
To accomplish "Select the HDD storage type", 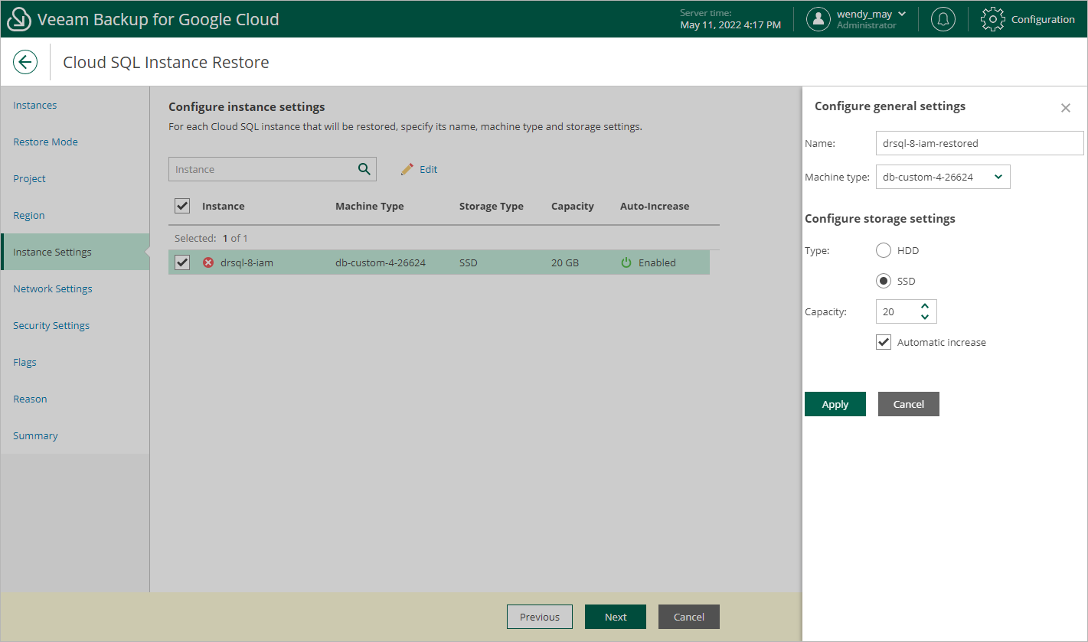I will tap(884, 250).
